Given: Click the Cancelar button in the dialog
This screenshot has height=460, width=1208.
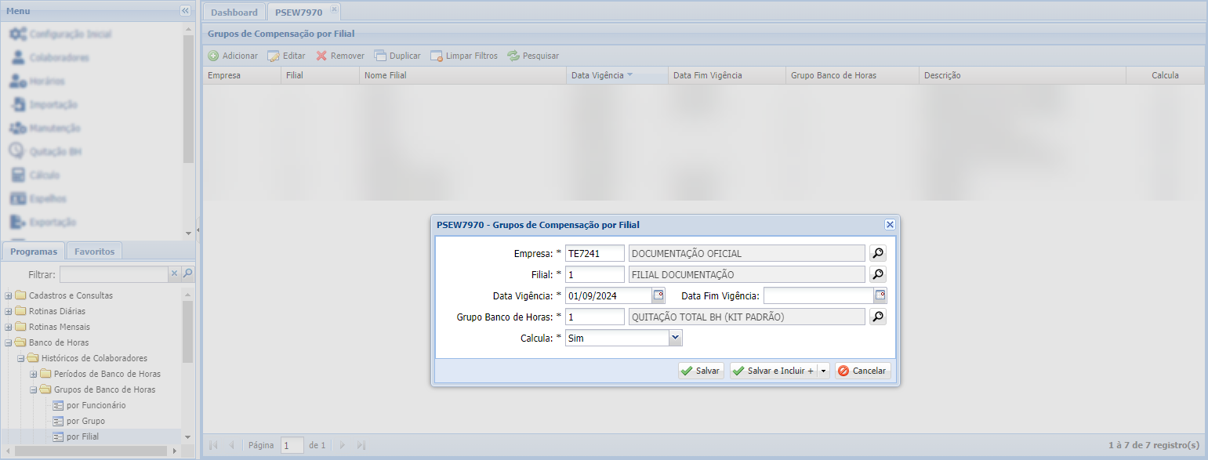Looking at the screenshot, I should click(x=862, y=371).
